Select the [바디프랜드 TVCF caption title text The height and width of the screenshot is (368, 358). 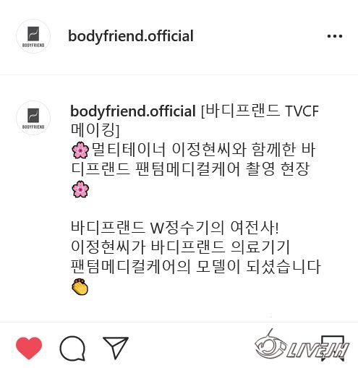pos(260,111)
